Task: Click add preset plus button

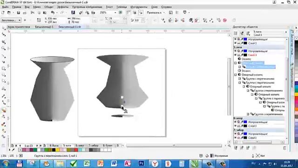Action: [x=25, y=20]
